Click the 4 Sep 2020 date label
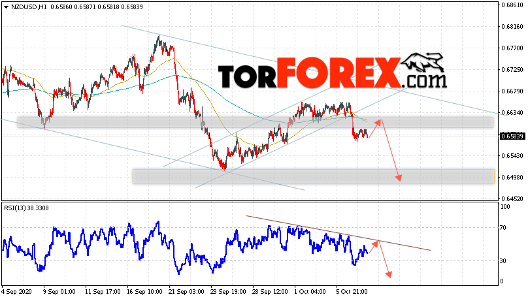The height and width of the screenshot is (299, 528). [x=16, y=291]
